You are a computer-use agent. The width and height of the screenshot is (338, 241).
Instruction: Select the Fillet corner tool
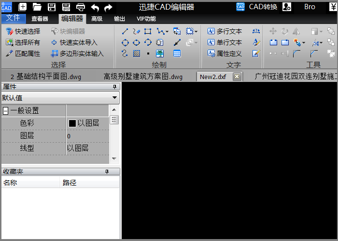point(296,54)
